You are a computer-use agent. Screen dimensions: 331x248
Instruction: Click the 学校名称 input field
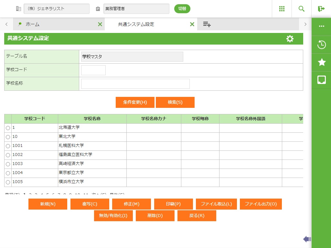[x=135, y=84]
